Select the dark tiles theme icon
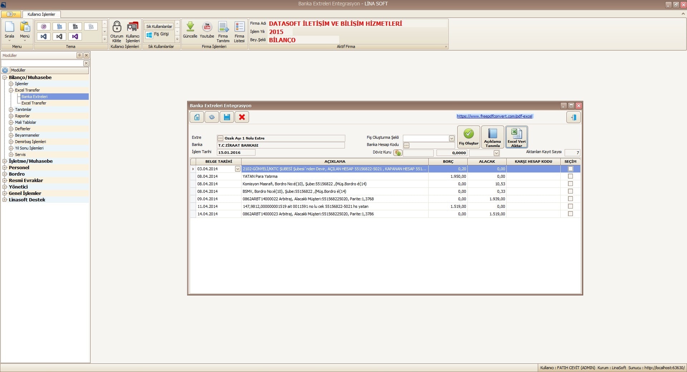This screenshot has width=687, height=372. tap(75, 26)
